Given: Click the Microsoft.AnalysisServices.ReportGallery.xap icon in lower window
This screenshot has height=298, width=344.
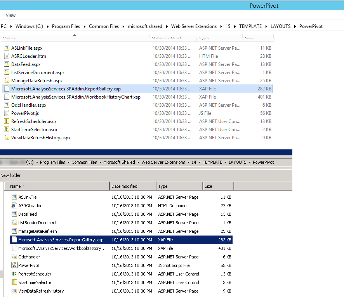Looking at the screenshot, I should (x=14, y=240).
